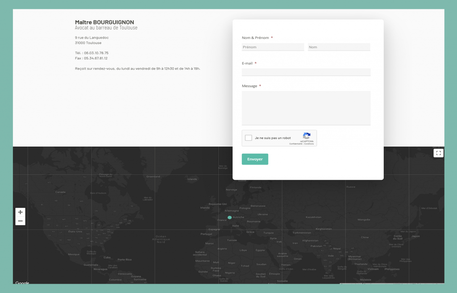Screen dimensions: 457x293
Task: Click the Kazakhstan label on the map
Action: pyautogui.click(x=313, y=217)
